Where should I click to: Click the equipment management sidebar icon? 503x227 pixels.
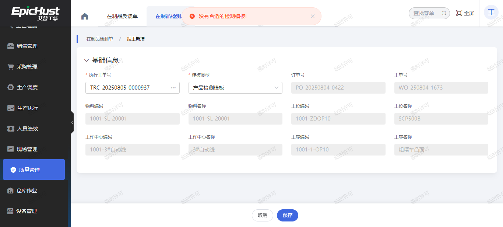(11, 211)
